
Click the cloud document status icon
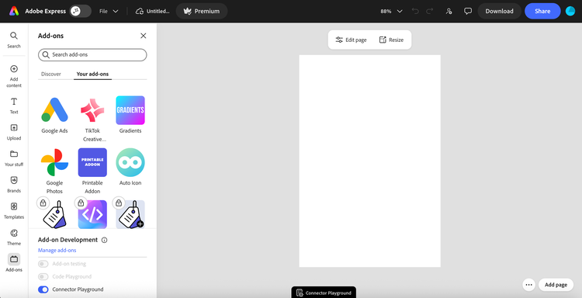pyautogui.click(x=140, y=11)
